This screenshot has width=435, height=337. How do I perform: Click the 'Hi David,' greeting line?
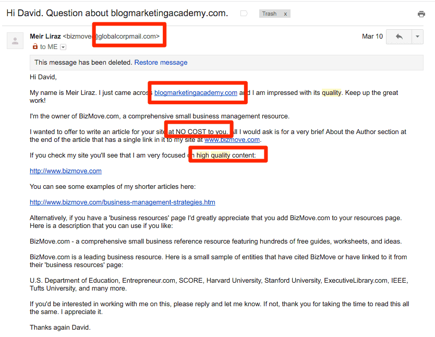[43, 77]
